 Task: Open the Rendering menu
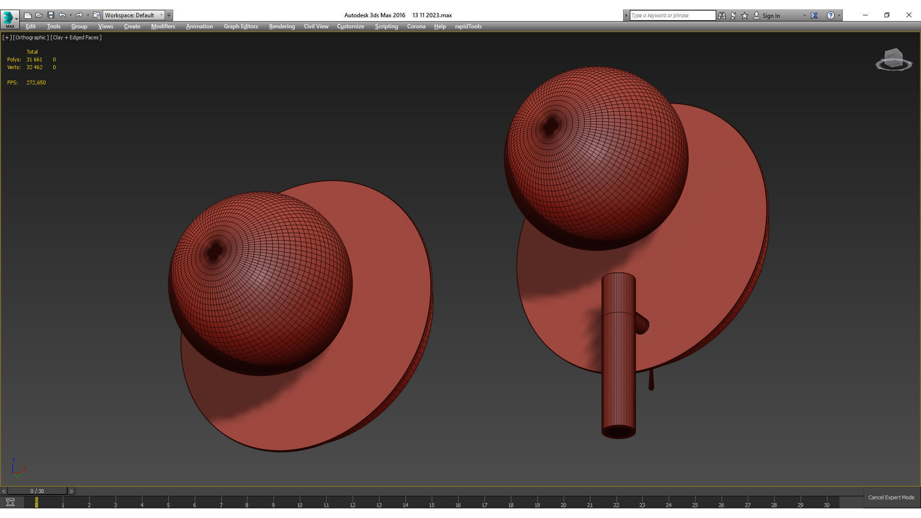click(282, 26)
